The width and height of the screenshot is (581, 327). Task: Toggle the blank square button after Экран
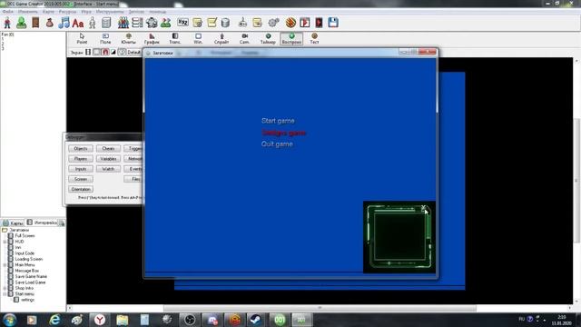pyautogui.click(x=96, y=53)
